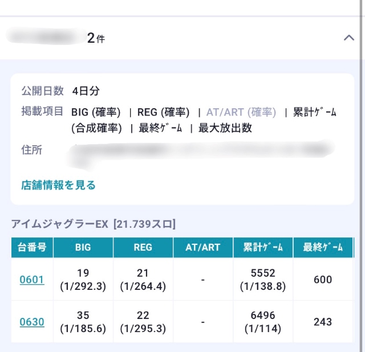Collapse the 2件 section chevron
Image resolution: width=365 pixels, height=352 pixels.
pyautogui.click(x=349, y=38)
